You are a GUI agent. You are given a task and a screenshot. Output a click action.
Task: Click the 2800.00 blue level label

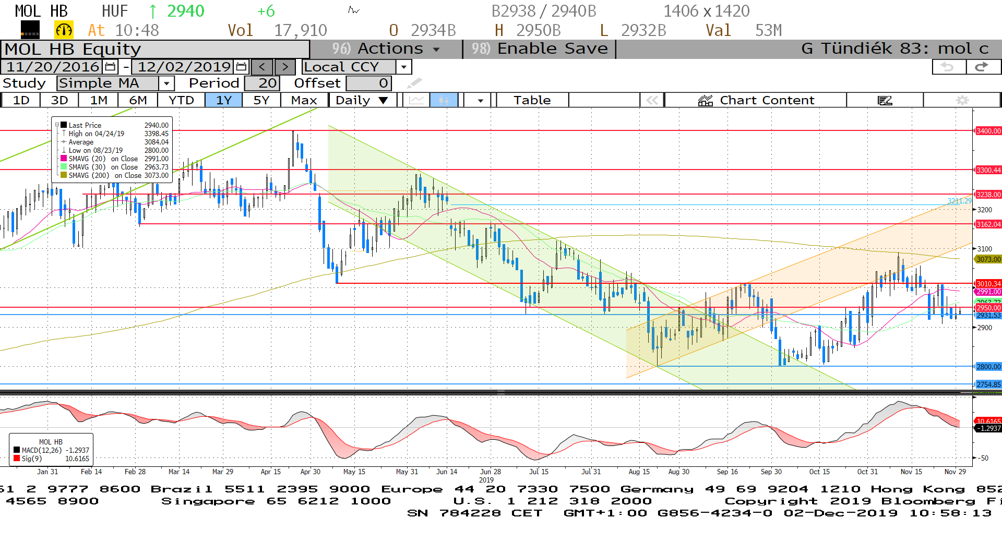point(988,367)
